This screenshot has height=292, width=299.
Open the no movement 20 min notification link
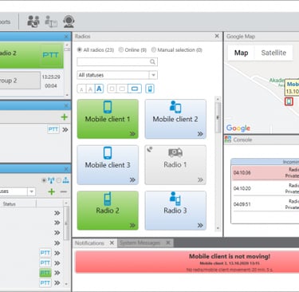pyautogui.click(x=230, y=270)
